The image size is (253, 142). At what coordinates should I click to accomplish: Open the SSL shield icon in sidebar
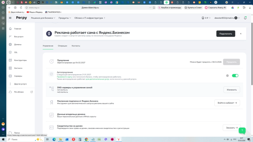pos(10,52)
